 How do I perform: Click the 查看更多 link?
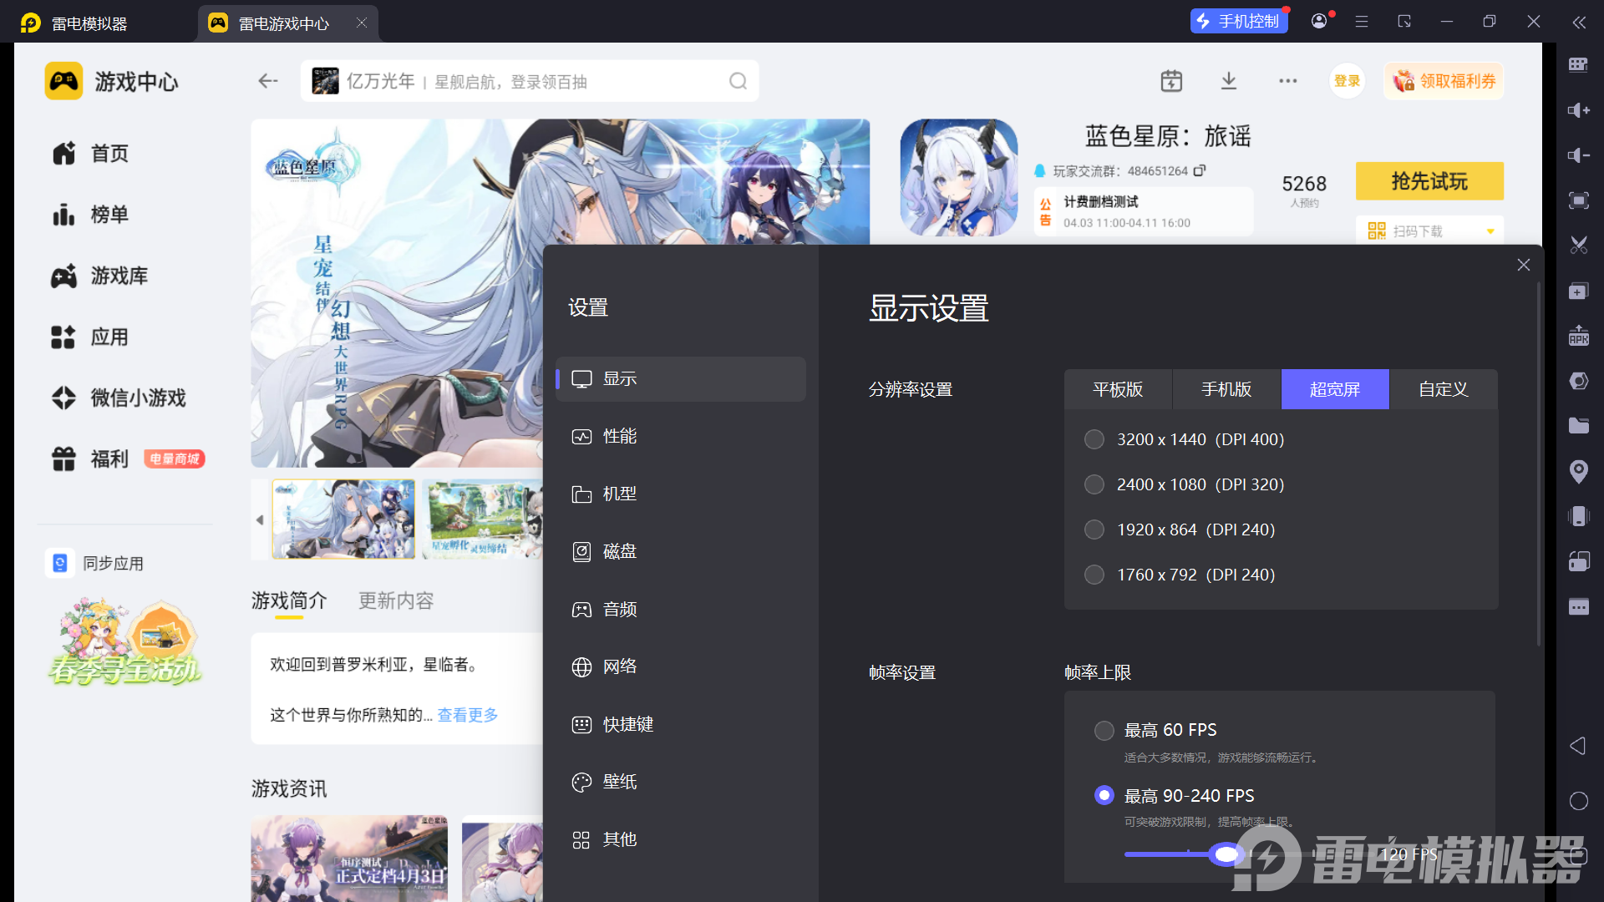(x=467, y=715)
